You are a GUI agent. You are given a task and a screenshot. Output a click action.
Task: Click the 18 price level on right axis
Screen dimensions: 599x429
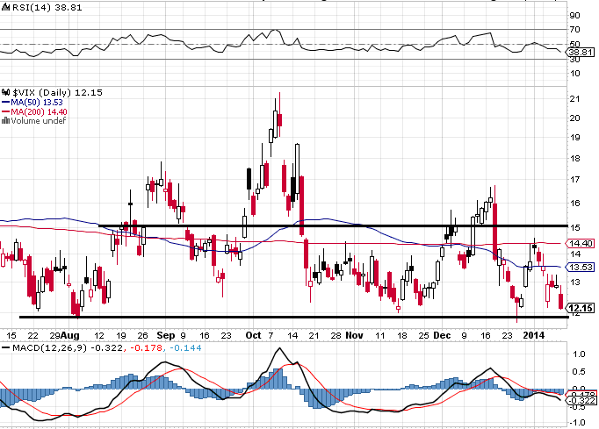(574, 159)
